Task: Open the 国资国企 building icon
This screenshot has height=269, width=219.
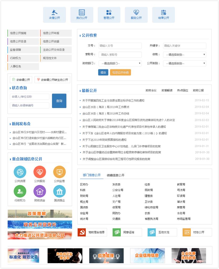Action: [x=59, y=191]
